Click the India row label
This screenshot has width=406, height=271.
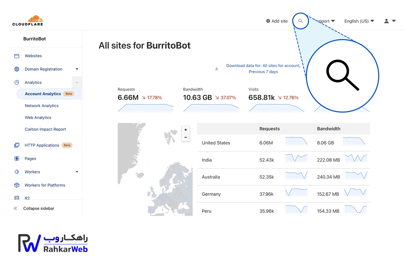pos(207,160)
